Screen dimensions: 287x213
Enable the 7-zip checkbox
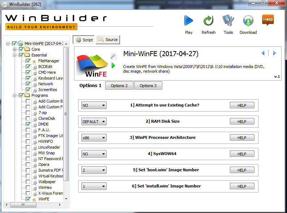(x=28, y=113)
